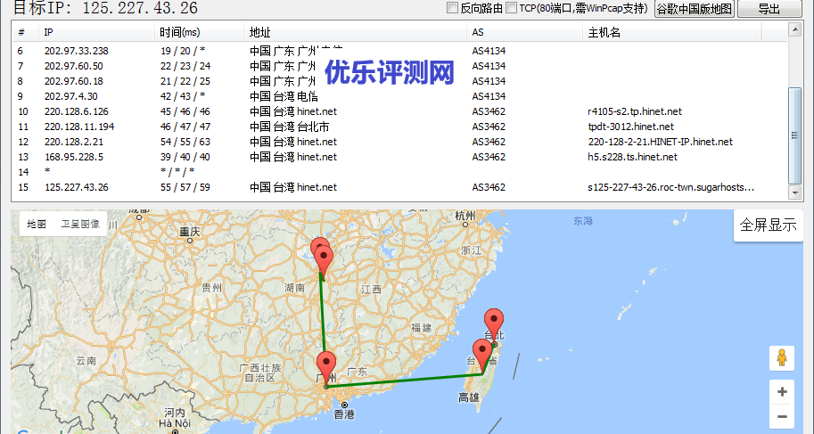Sort by the 主机名 column header
This screenshot has width=814, height=434.
pyautogui.click(x=672, y=32)
